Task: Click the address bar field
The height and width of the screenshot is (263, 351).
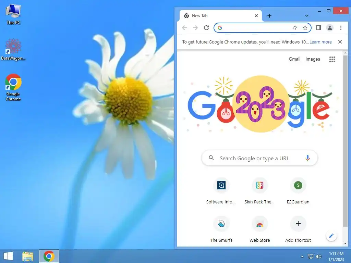Action: click(262, 28)
